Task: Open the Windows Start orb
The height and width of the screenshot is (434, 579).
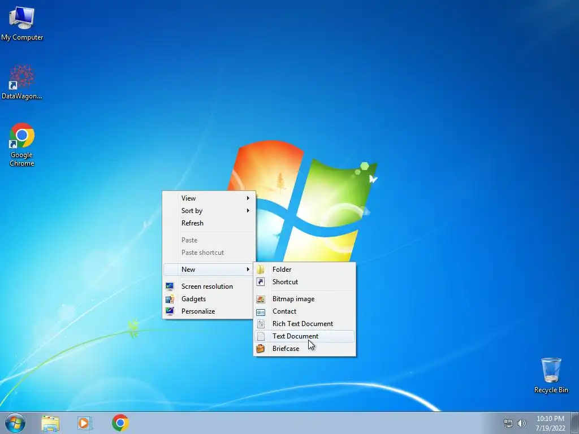Action: point(15,423)
